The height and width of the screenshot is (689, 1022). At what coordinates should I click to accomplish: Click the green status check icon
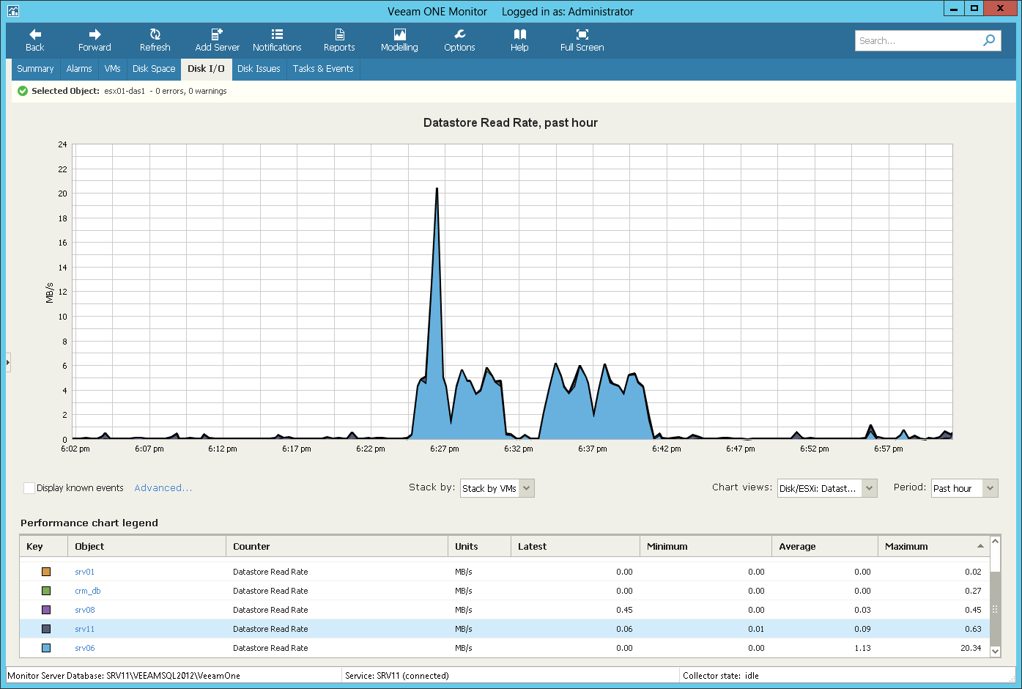tap(23, 91)
